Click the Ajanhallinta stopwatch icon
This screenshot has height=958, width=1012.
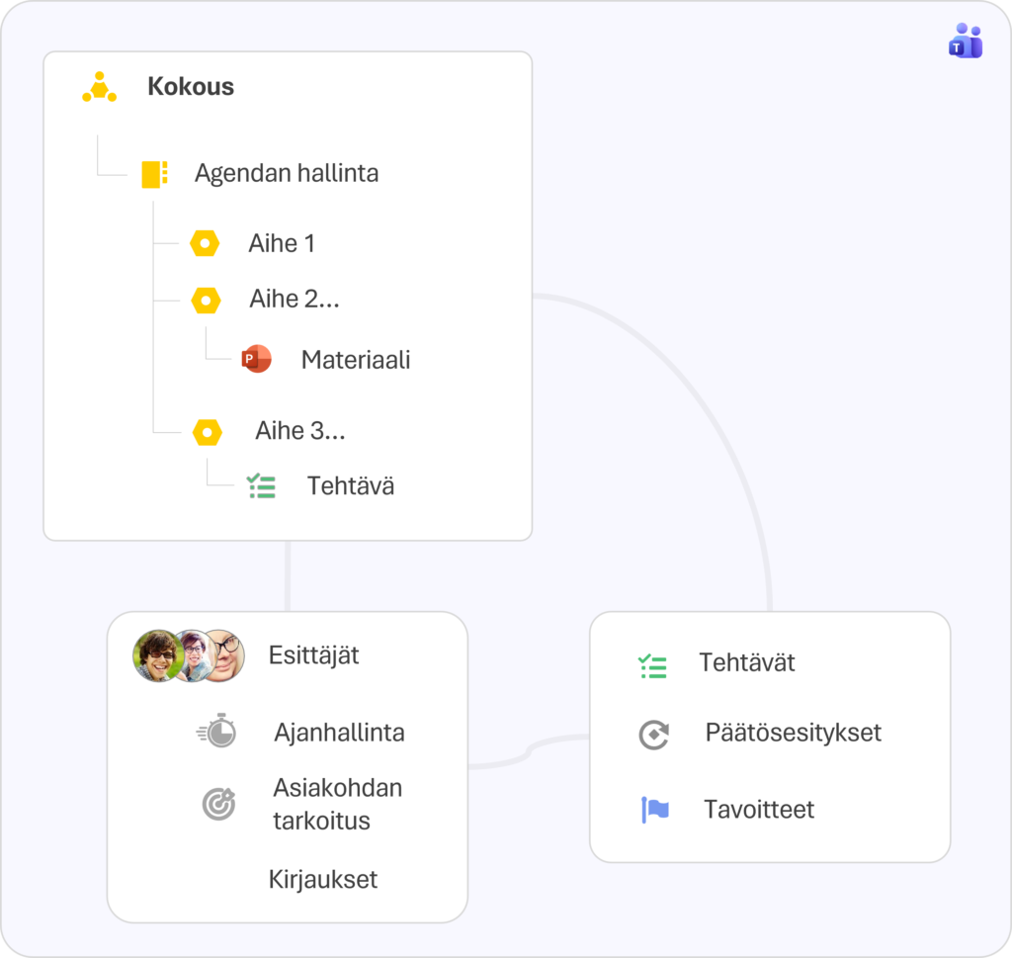(217, 732)
